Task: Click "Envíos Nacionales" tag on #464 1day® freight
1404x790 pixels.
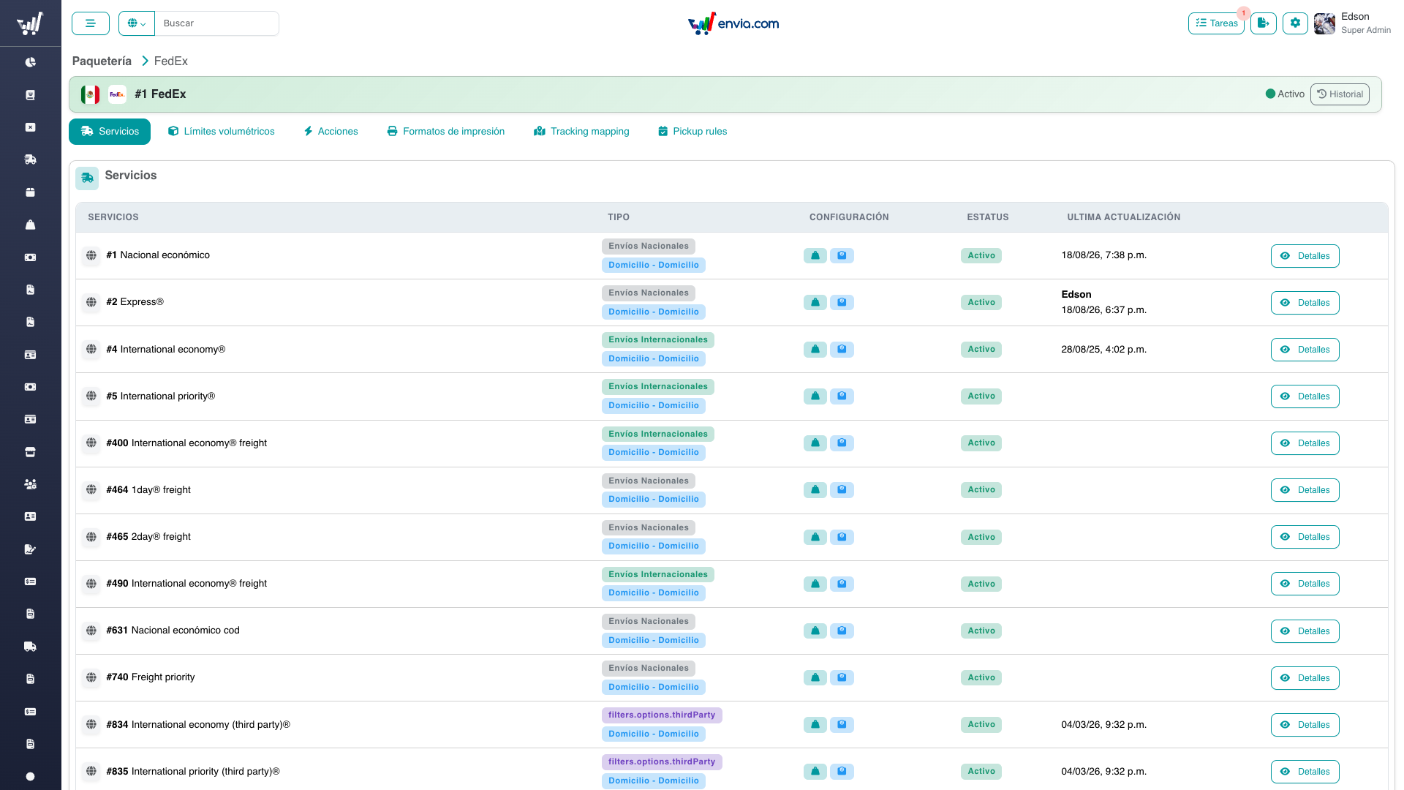Action: 649,481
